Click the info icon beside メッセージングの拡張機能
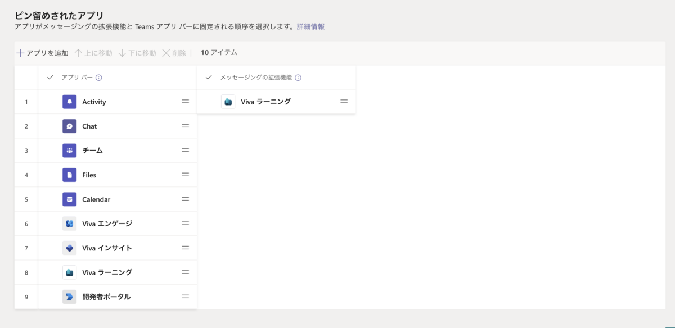Screen dimensions: 675x328 coord(298,78)
